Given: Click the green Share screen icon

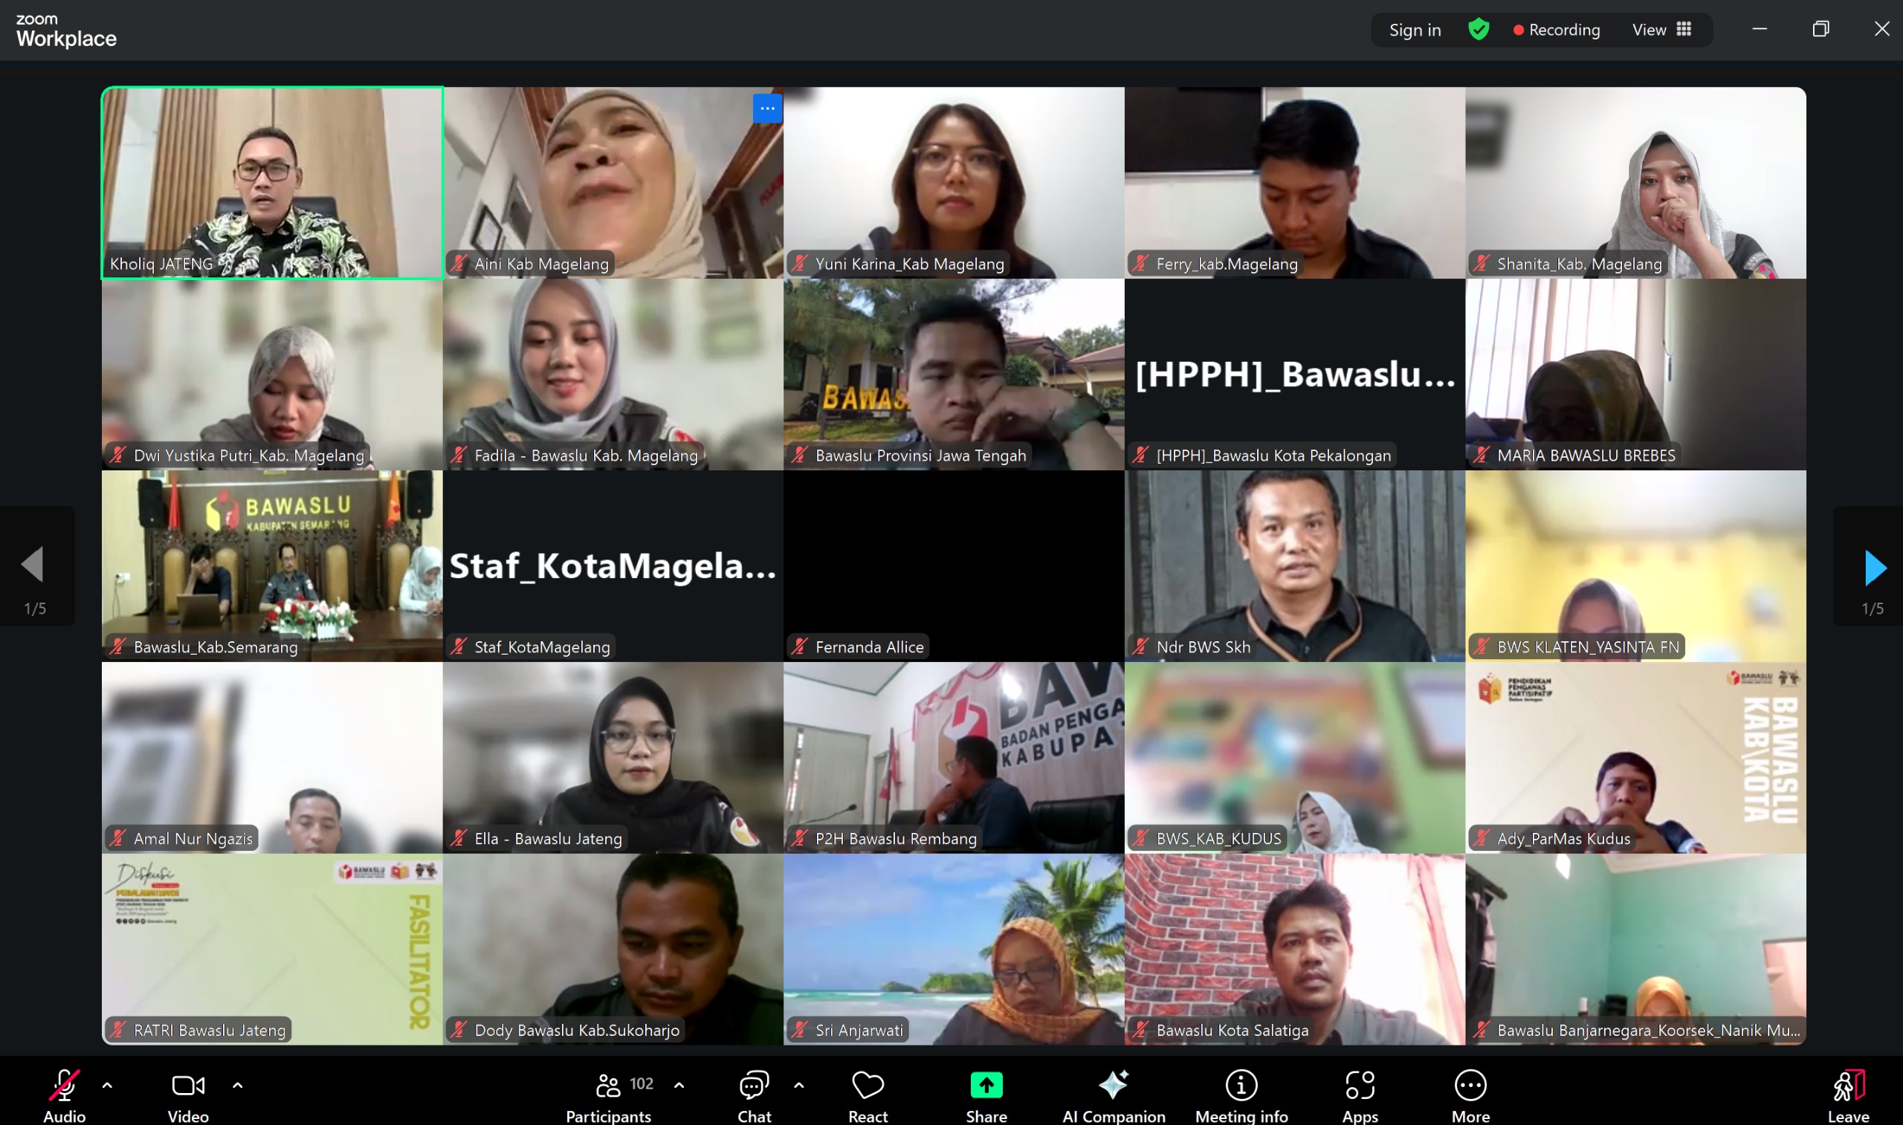Looking at the screenshot, I should pyautogui.click(x=986, y=1085).
